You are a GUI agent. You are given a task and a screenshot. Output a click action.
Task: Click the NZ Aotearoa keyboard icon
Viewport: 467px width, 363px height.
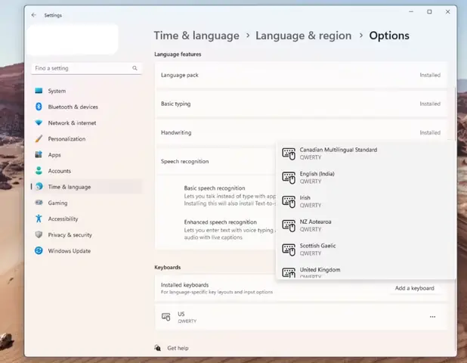(289, 225)
